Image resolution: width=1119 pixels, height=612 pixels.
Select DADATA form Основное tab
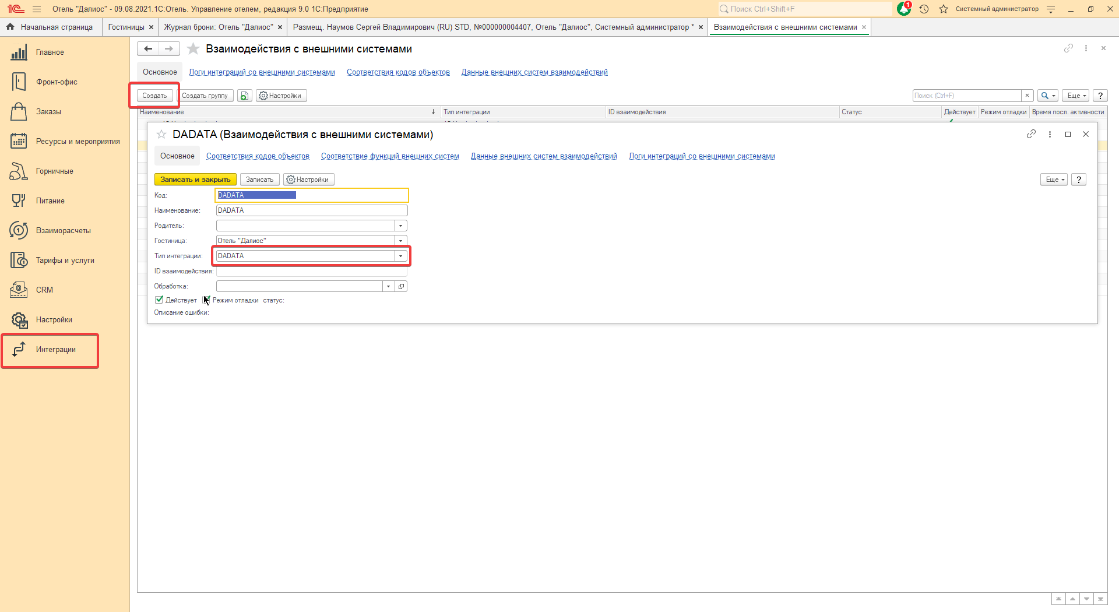click(177, 156)
